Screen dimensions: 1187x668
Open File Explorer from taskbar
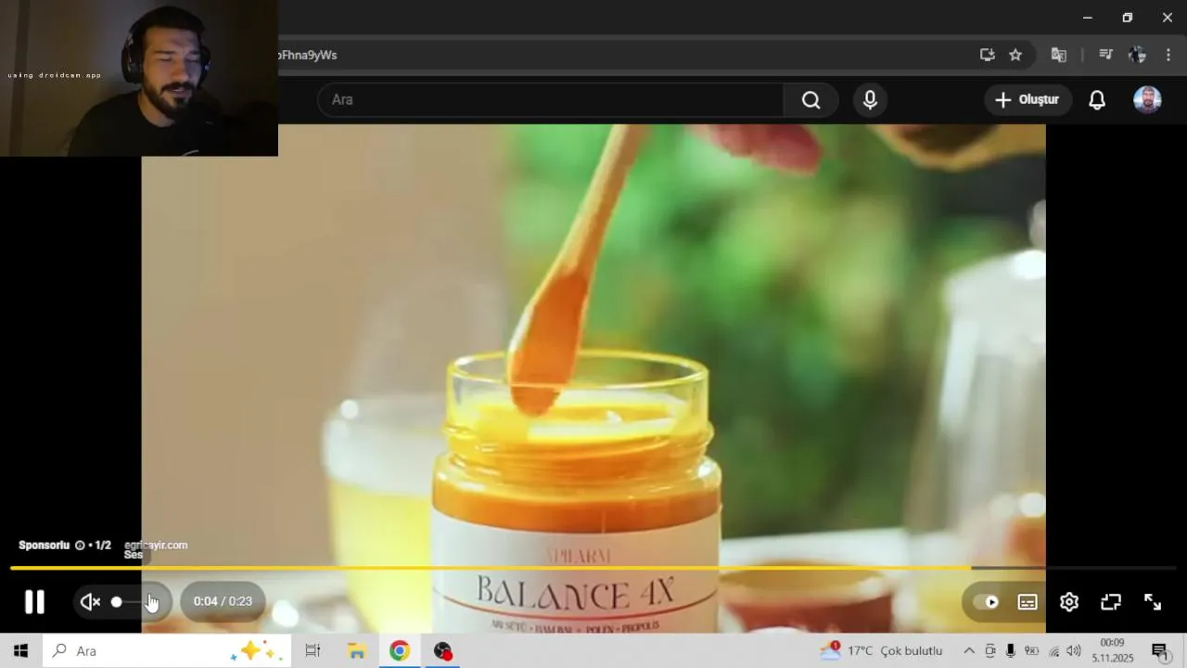[357, 651]
